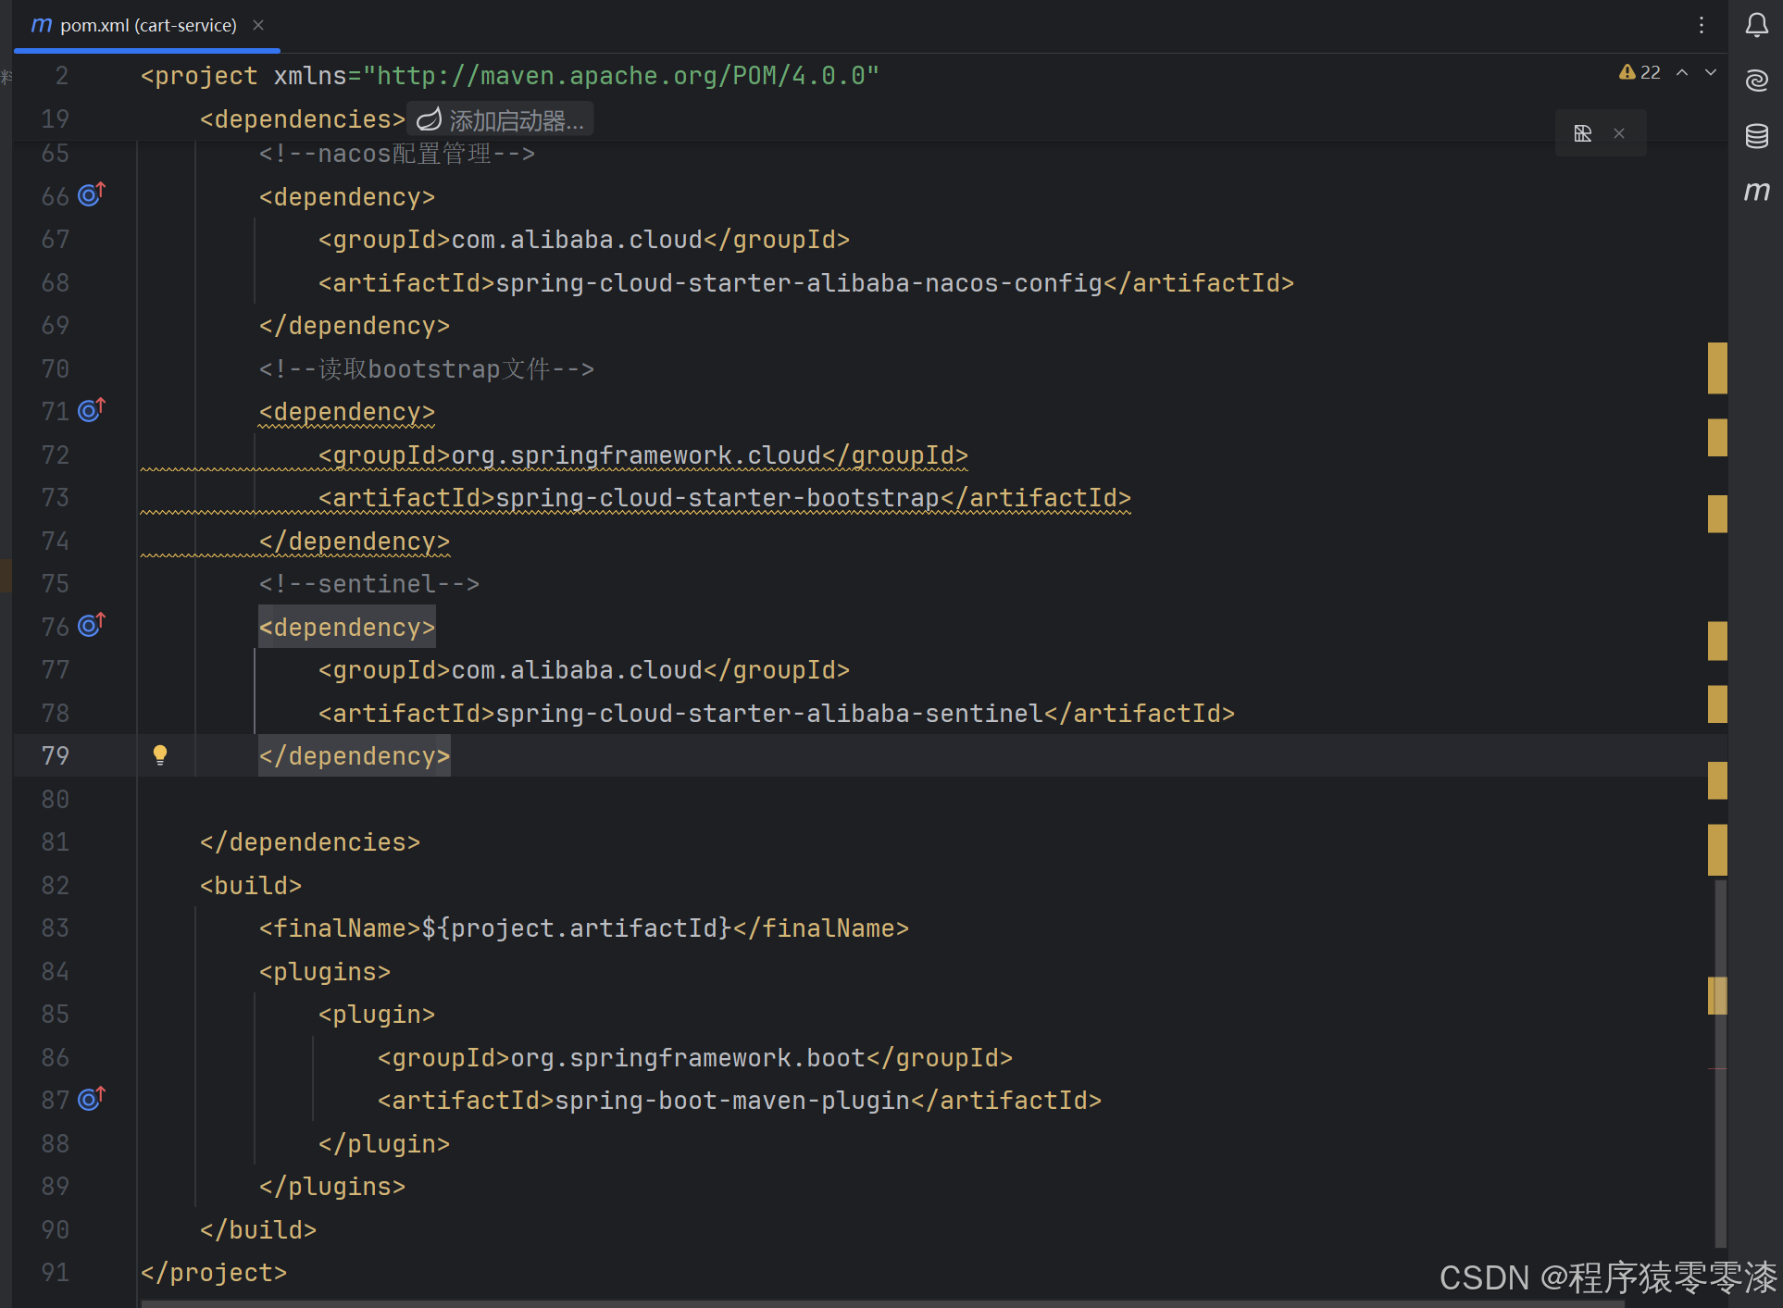Click the spring-cloud-starter-alibaba-sentinel artifactId text
Viewport: 1783px width, 1308px height.
pyautogui.click(x=769, y=714)
